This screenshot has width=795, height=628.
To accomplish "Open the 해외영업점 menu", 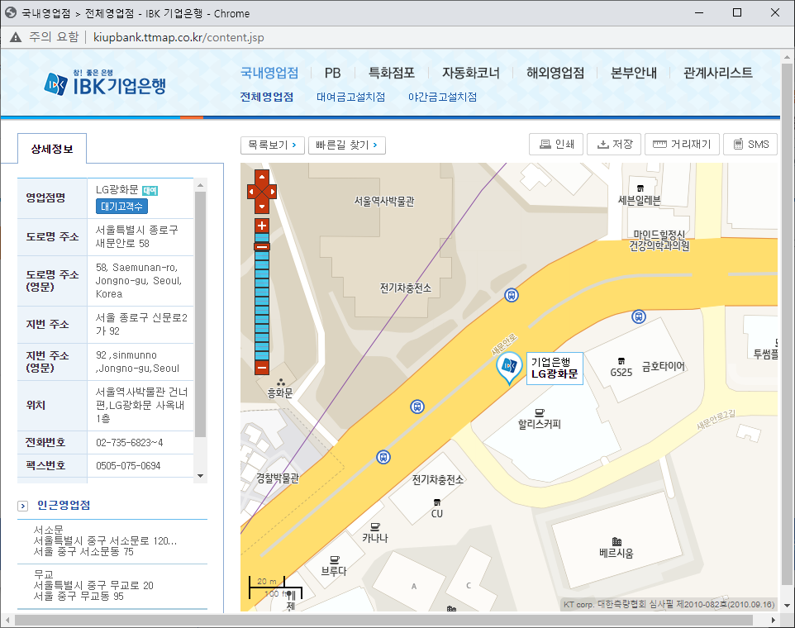I will click(555, 73).
